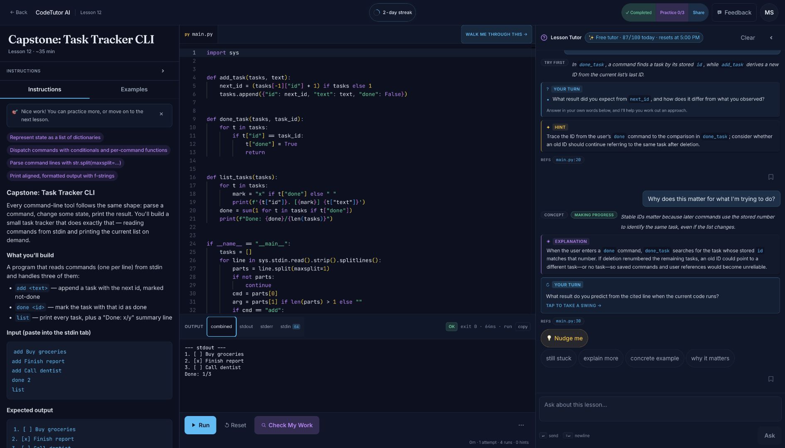The height and width of the screenshot is (448, 785).
Task: Click line number 9 in the gutter
Action: click(194, 119)
